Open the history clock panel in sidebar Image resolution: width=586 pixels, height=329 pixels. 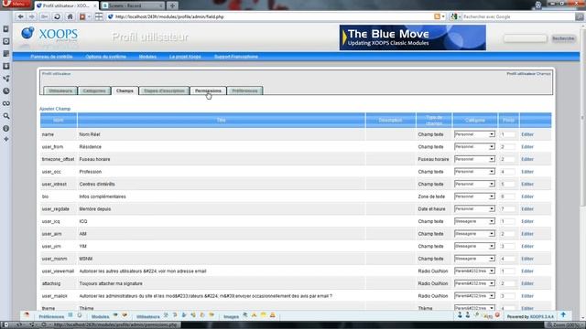click(x=6, y=91)
